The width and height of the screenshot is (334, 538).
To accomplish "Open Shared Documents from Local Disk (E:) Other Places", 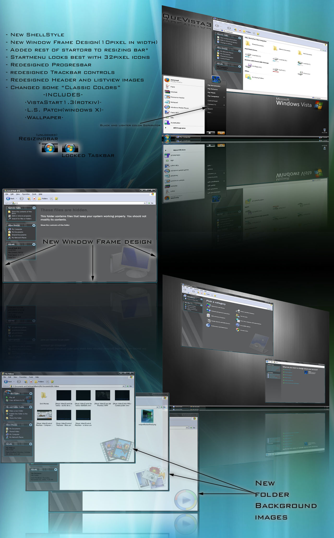I will pos(17,235).
